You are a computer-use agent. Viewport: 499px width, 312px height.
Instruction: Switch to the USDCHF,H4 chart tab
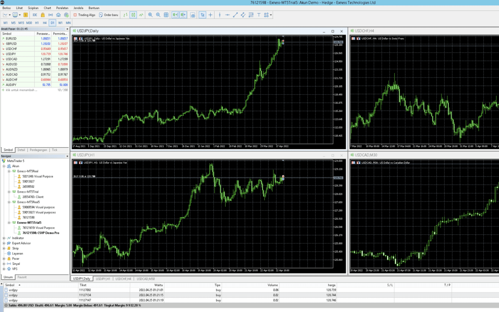(123, 279)
